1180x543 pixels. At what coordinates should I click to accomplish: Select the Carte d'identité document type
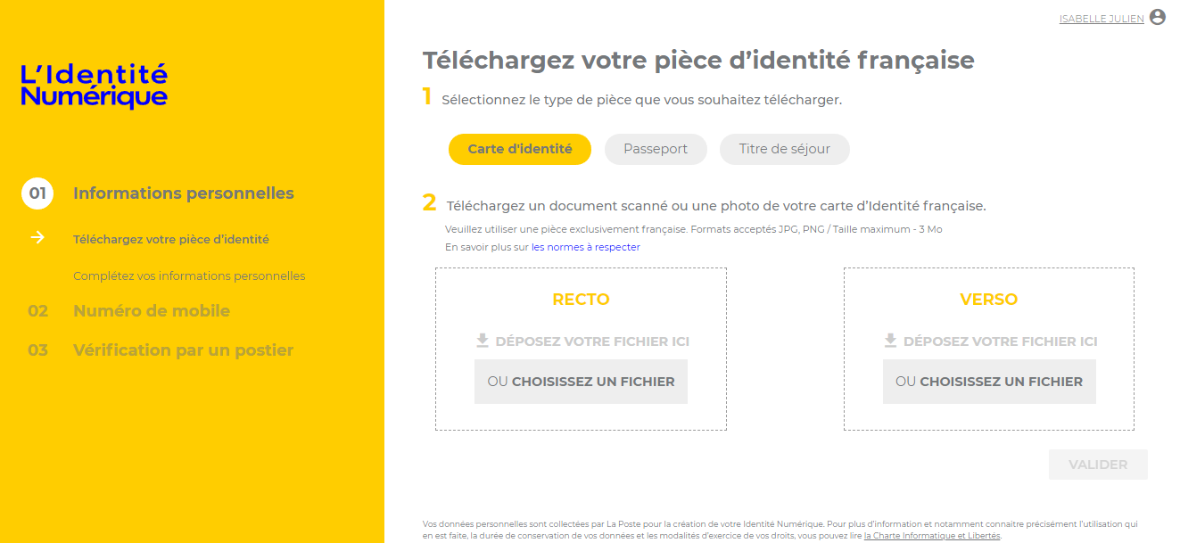click(x=519, y=149)
